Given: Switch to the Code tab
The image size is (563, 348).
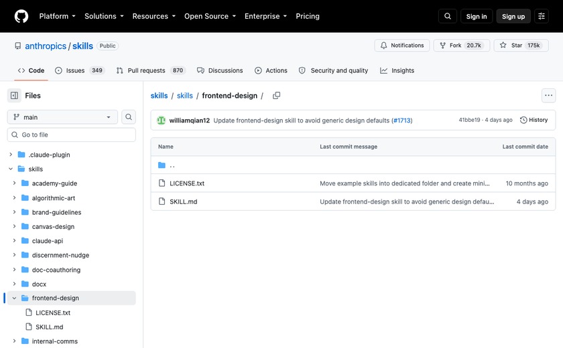Looking at the screenshot, I should 32,70.
